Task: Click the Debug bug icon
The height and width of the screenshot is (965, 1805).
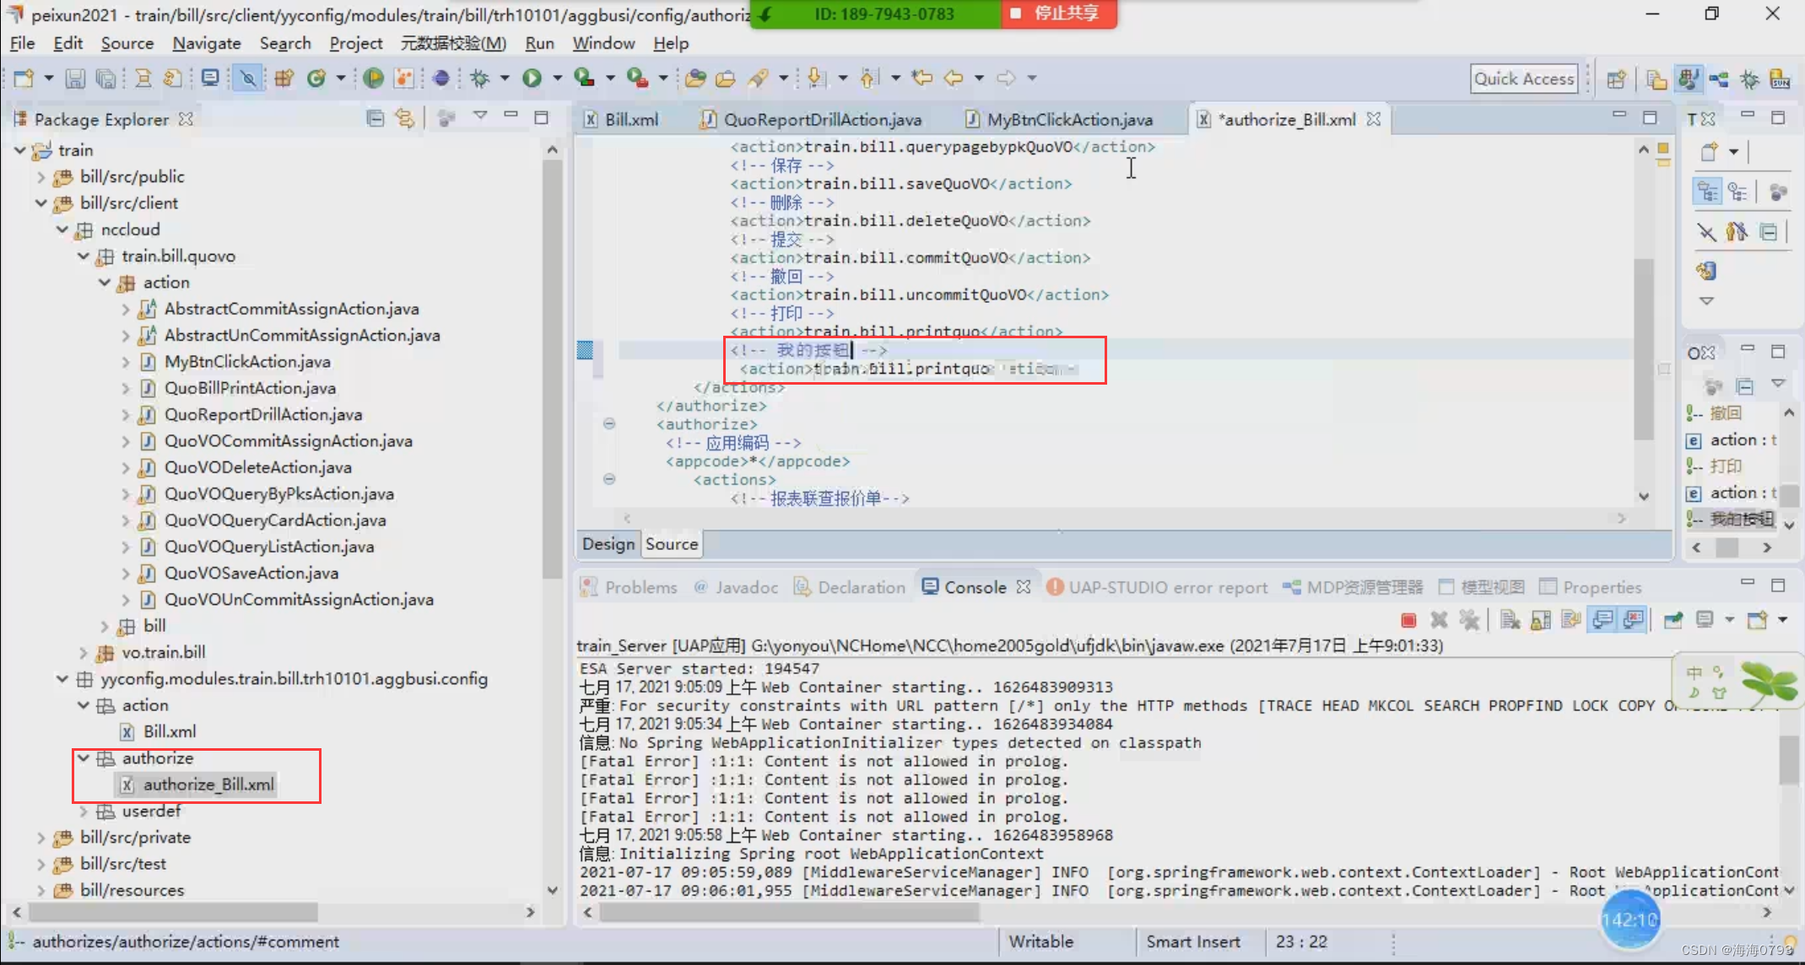Action: pos(480,78)
